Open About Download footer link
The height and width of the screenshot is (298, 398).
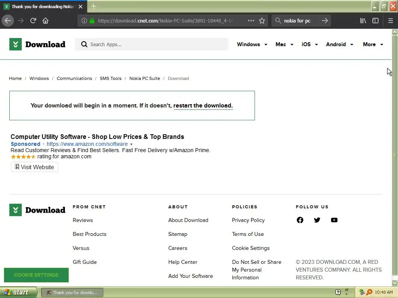pos(188,220)
